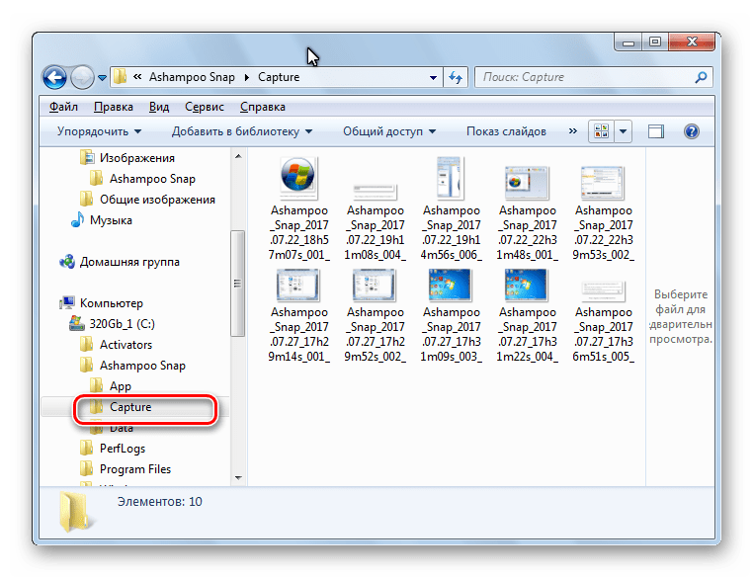Open Упорядочить dropdown
The height and width of the screenshot is (578, 754).
tap(99, 131)
